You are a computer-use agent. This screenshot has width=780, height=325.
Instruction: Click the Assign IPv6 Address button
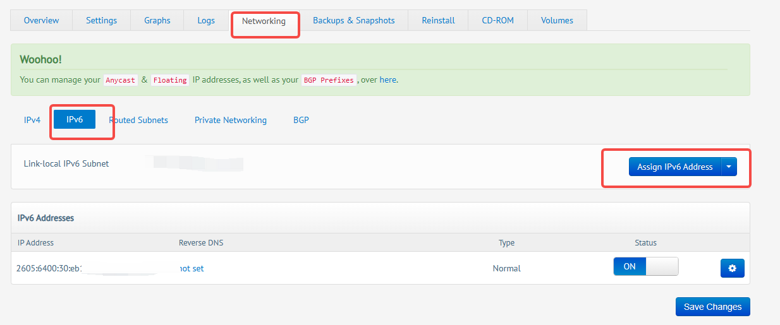point(674,167)
